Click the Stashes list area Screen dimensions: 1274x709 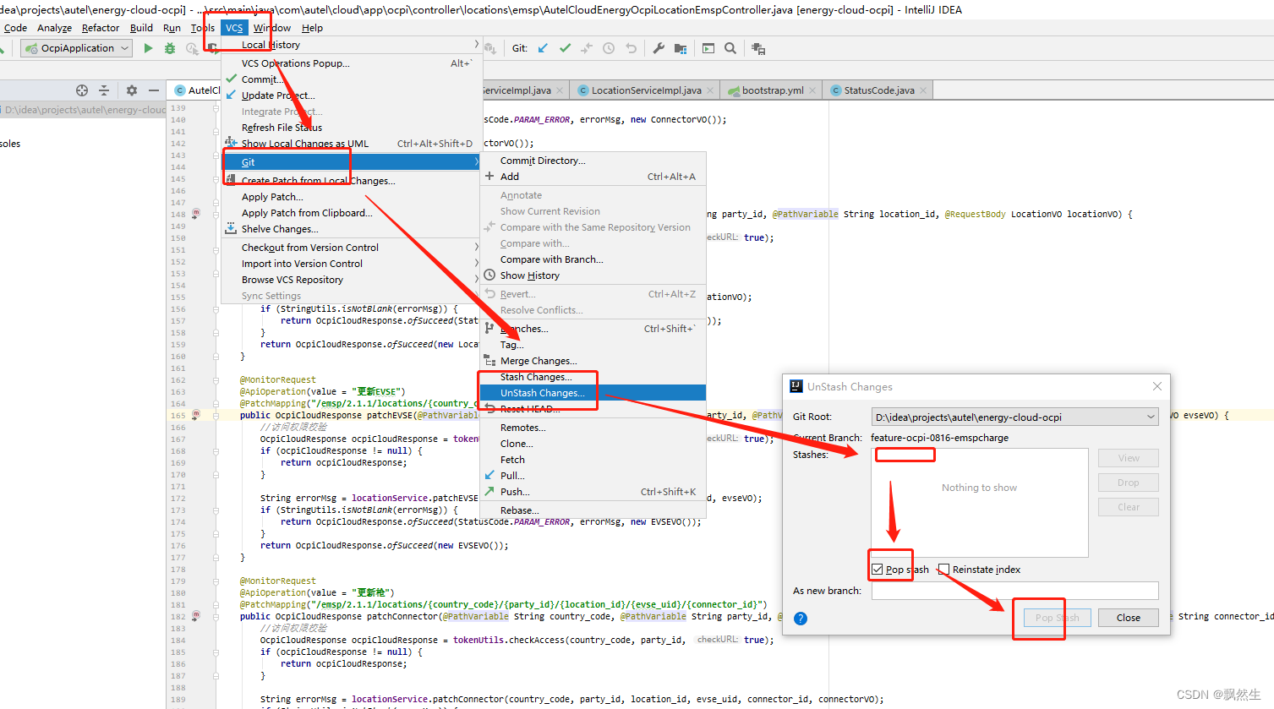tap(980, 502)
